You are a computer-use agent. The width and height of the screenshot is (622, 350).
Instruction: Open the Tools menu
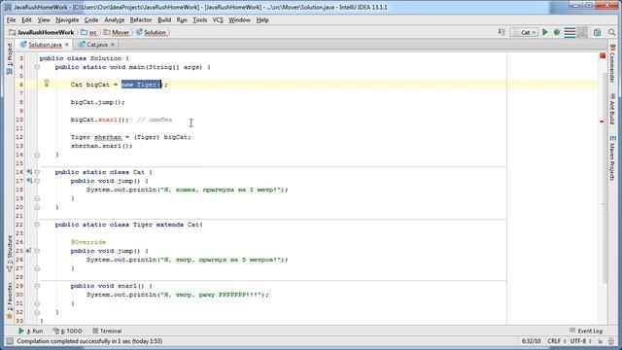click(199, 19)
